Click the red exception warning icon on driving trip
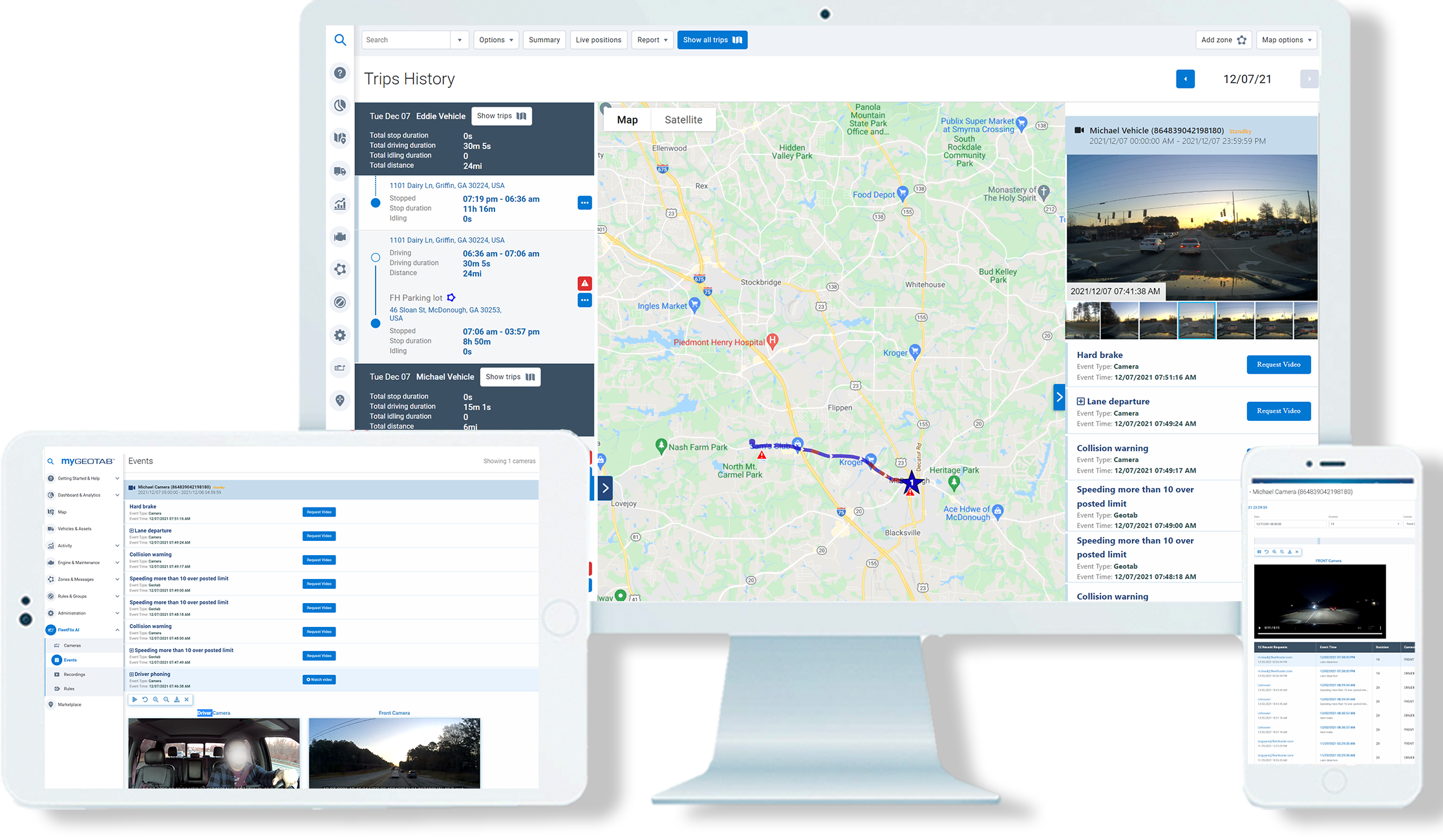The height and width of the screenshot is (837, 1443). 584,283
